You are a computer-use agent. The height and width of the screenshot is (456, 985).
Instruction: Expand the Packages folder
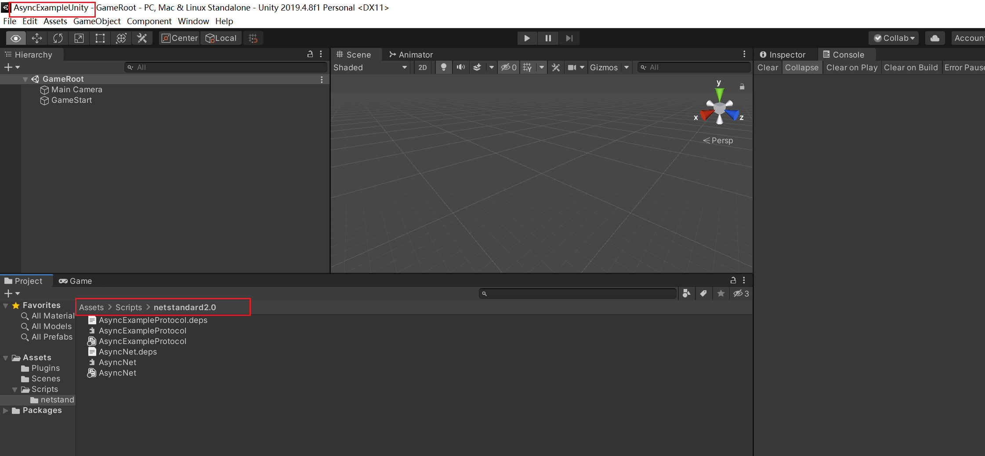6,410
